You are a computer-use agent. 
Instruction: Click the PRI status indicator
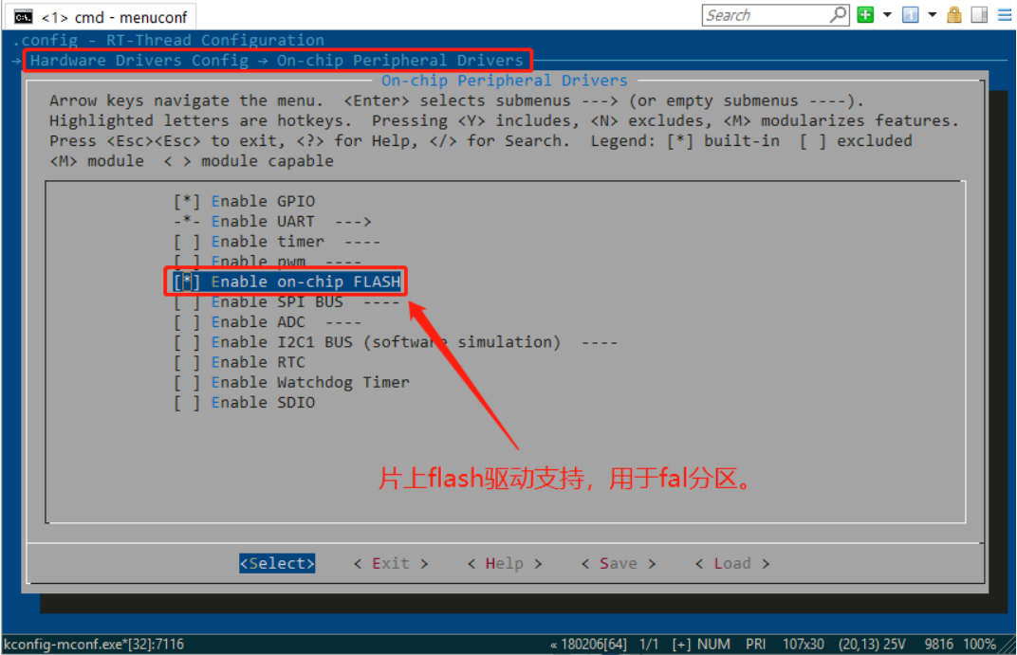click(x=755, y=644)
